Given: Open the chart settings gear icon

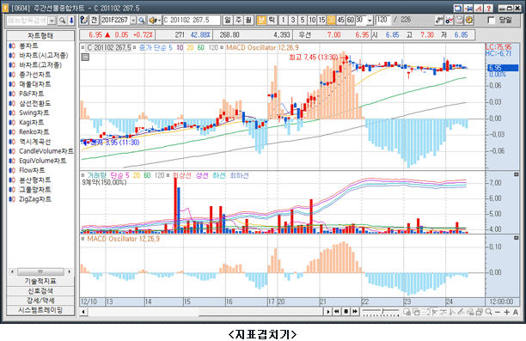Looking at the screenshot, I should (469, 20).
